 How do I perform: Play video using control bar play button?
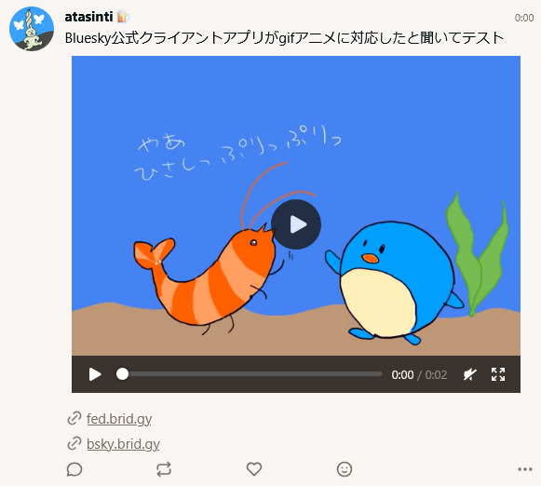pos(95,374)
